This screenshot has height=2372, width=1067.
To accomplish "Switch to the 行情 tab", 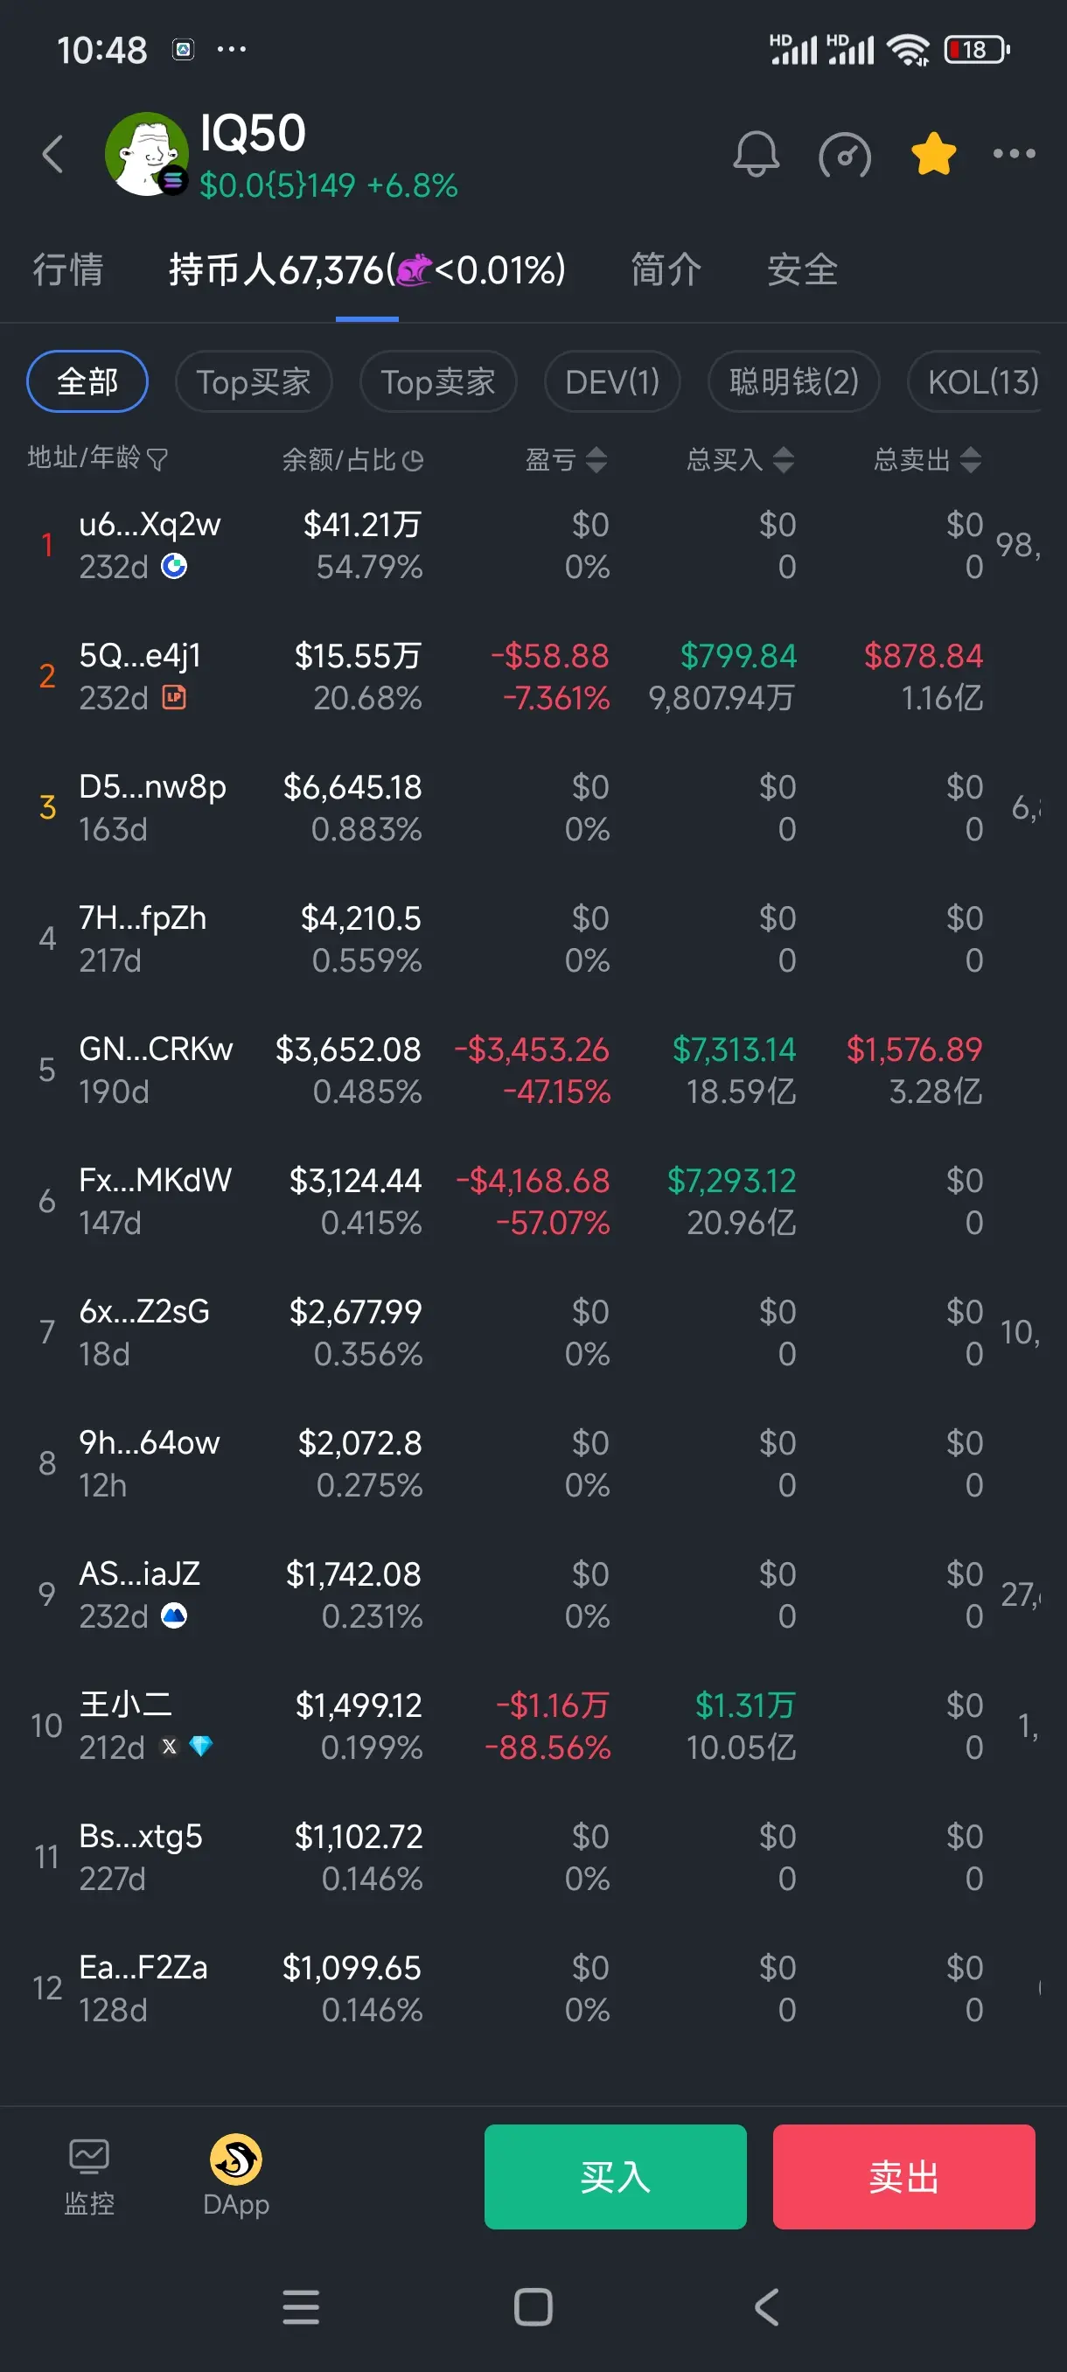I will [68, 269].
